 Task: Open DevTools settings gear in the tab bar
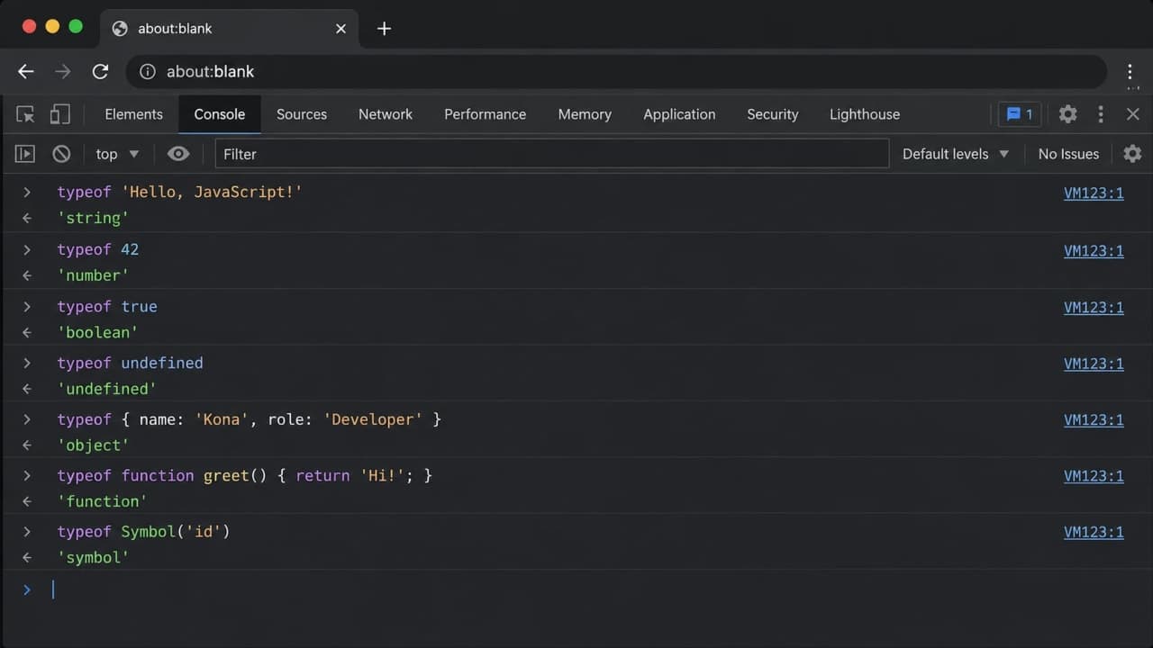pyautogui.click(x=1067, y=114)
